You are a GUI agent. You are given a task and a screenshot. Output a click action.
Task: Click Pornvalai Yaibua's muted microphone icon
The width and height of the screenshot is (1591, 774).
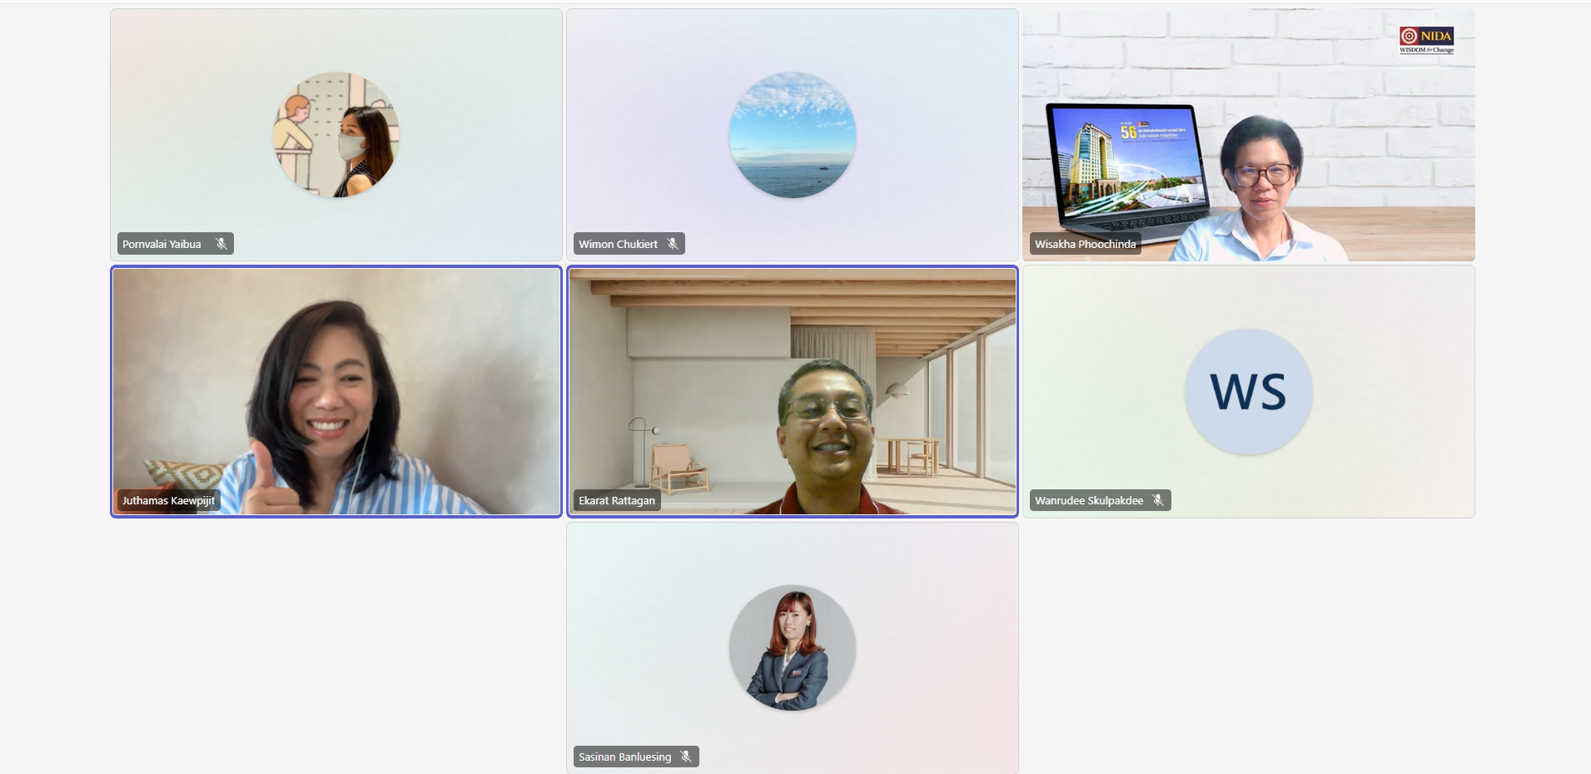221,244
